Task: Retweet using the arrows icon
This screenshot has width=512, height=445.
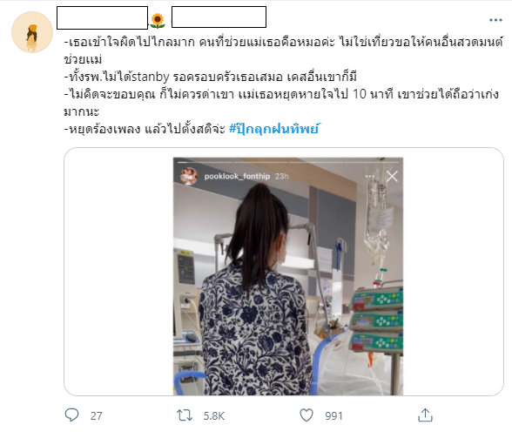Action: 185,415
